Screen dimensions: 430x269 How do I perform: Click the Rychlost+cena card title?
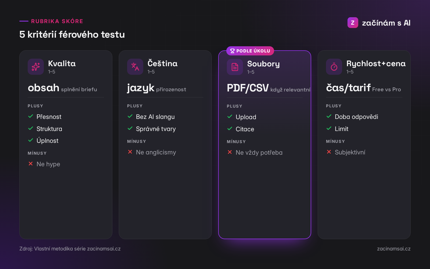point(376,64)
